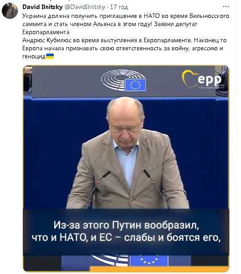Open the tweet via the "17 год" timestamp
Viewport: 241px width, 274px height.
click(119, 7)
